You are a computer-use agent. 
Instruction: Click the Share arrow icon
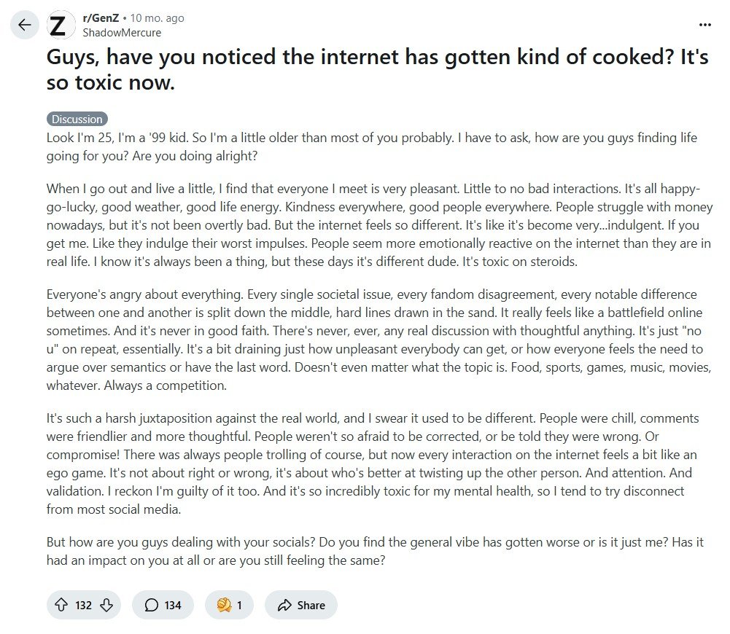point(284,605)
